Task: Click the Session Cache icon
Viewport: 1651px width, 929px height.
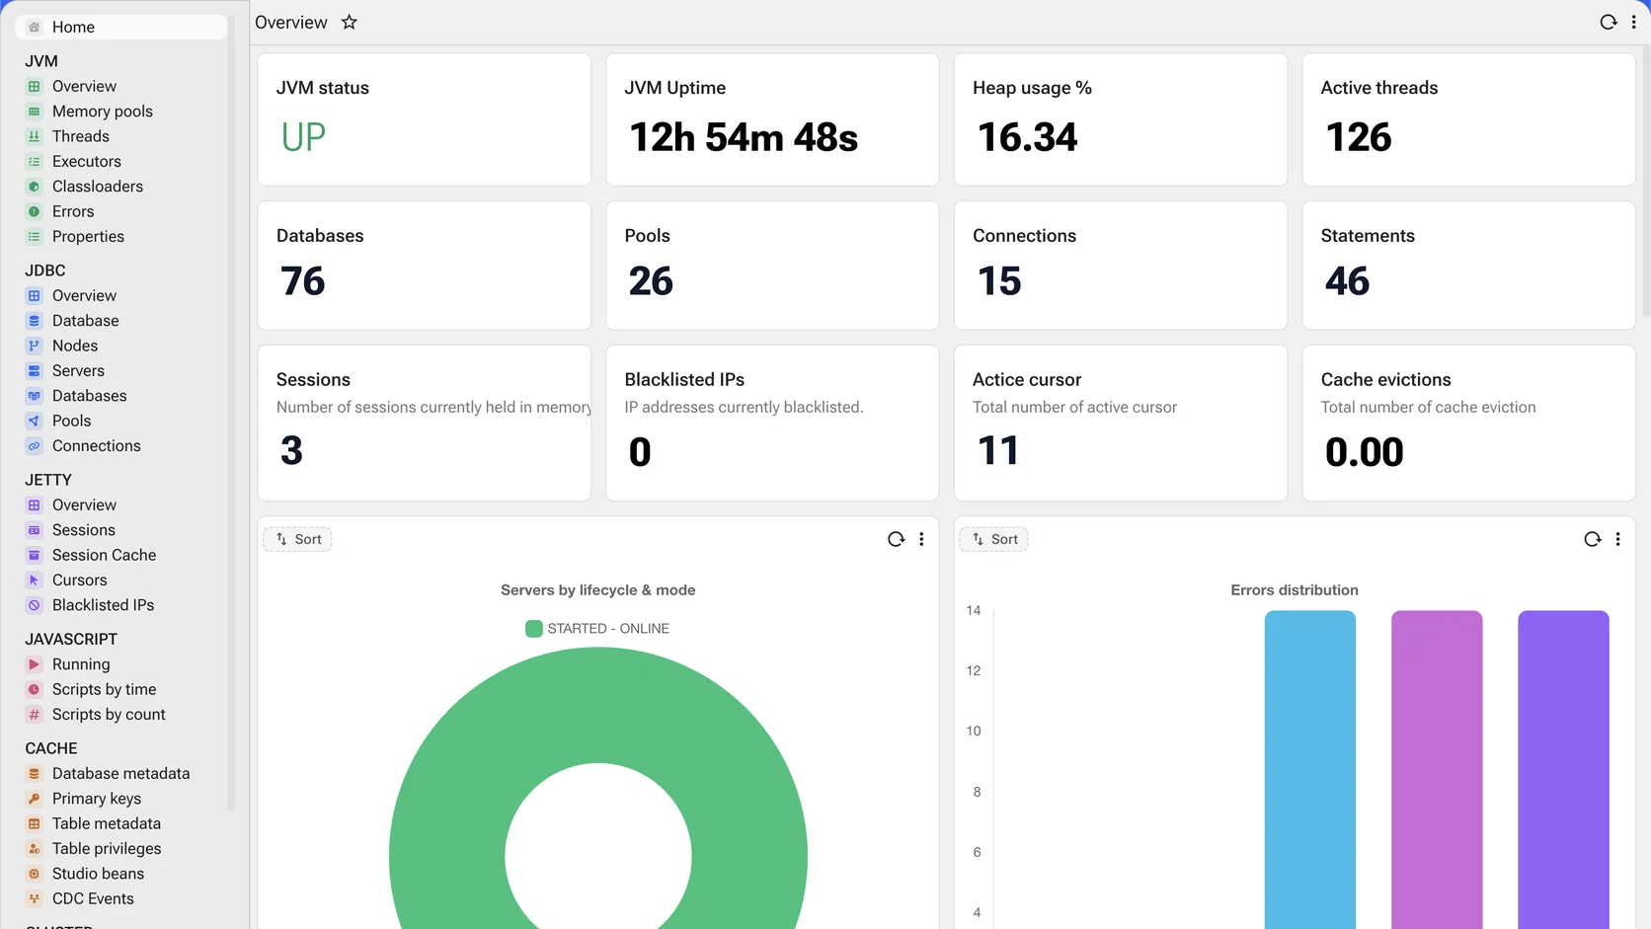Action: click(x=34, y=555)
